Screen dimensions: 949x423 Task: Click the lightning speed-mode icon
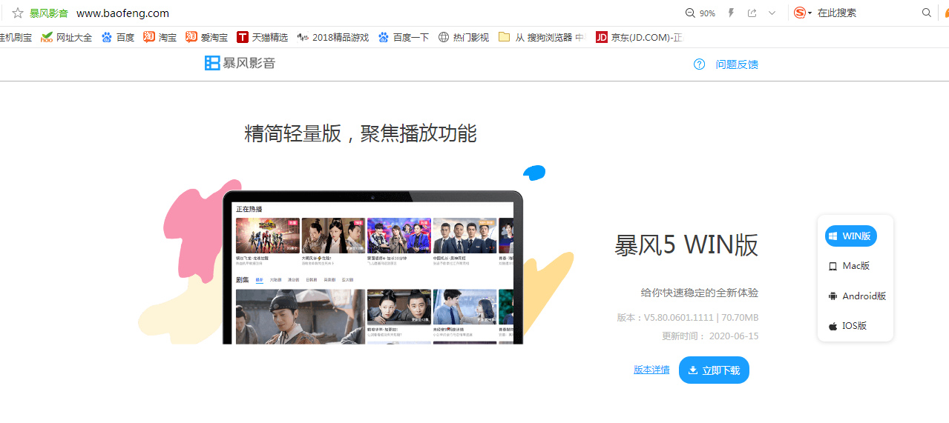coord(731,13)
